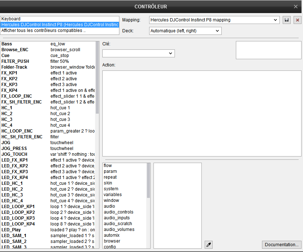
Task: Select the LED_LOOP_KP3 key row
Action: (x=48, y=218)
